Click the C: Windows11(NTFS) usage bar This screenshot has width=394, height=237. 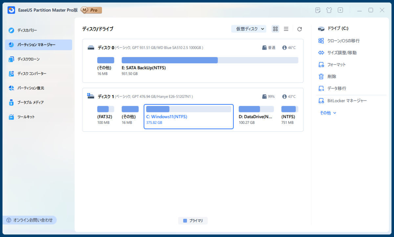(189, 109)
